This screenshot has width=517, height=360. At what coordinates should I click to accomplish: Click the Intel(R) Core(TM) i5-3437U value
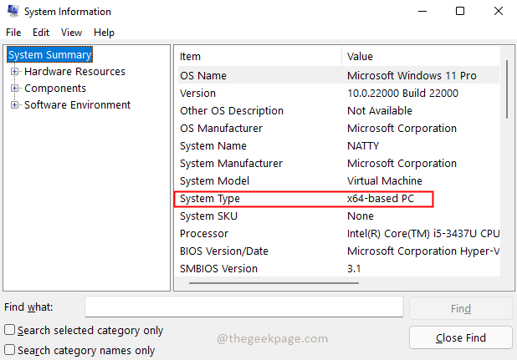423,234
